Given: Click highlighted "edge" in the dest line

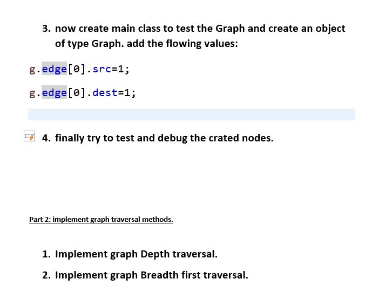Looking at the screenshot, I should tap(54, 92).
